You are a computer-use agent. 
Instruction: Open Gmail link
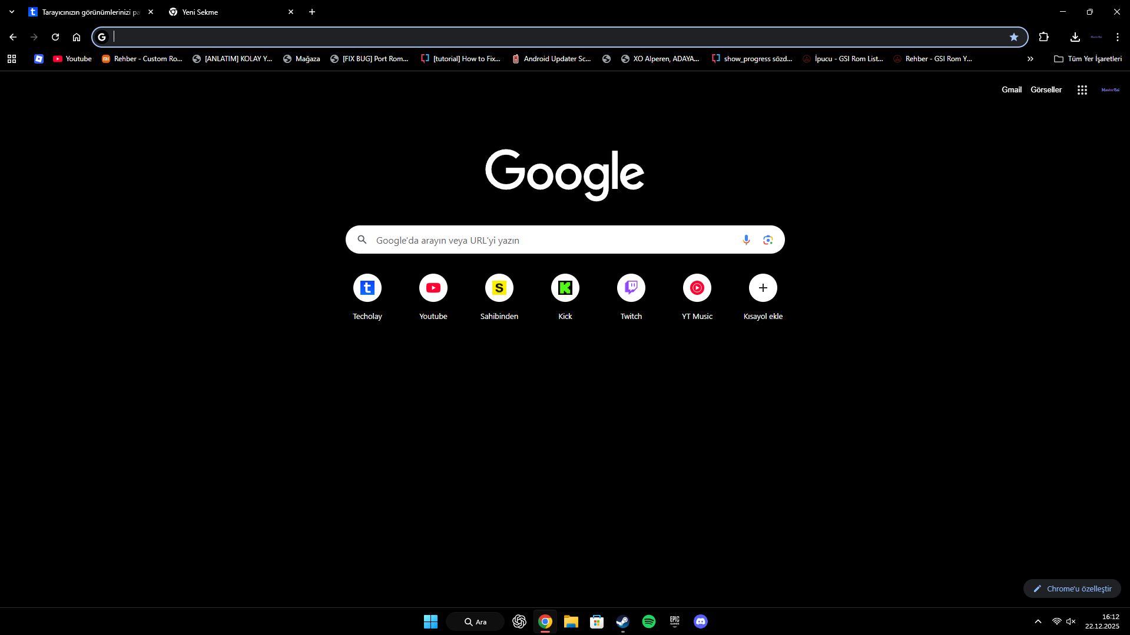click(x=1012, y=90)
